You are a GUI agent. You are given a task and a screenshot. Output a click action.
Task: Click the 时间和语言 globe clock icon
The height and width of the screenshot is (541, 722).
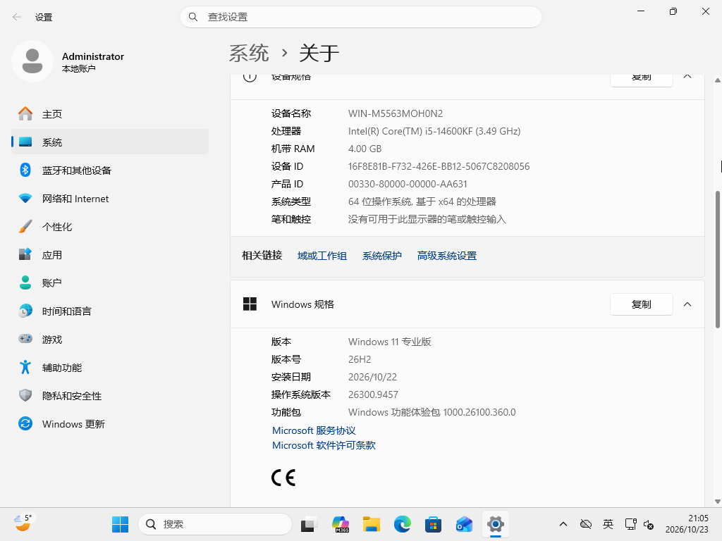(25, 311)
